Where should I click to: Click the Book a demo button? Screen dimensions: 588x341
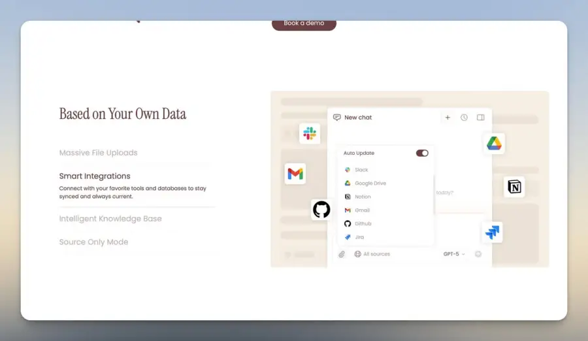(x=304, y=25)
